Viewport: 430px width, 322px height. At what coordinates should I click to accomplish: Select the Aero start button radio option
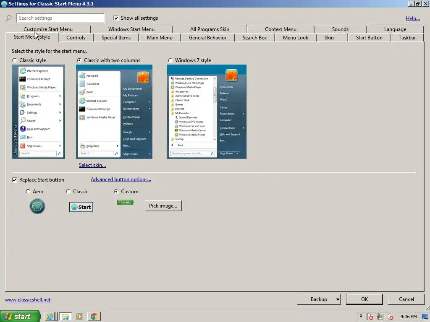(x=28, y=192)
